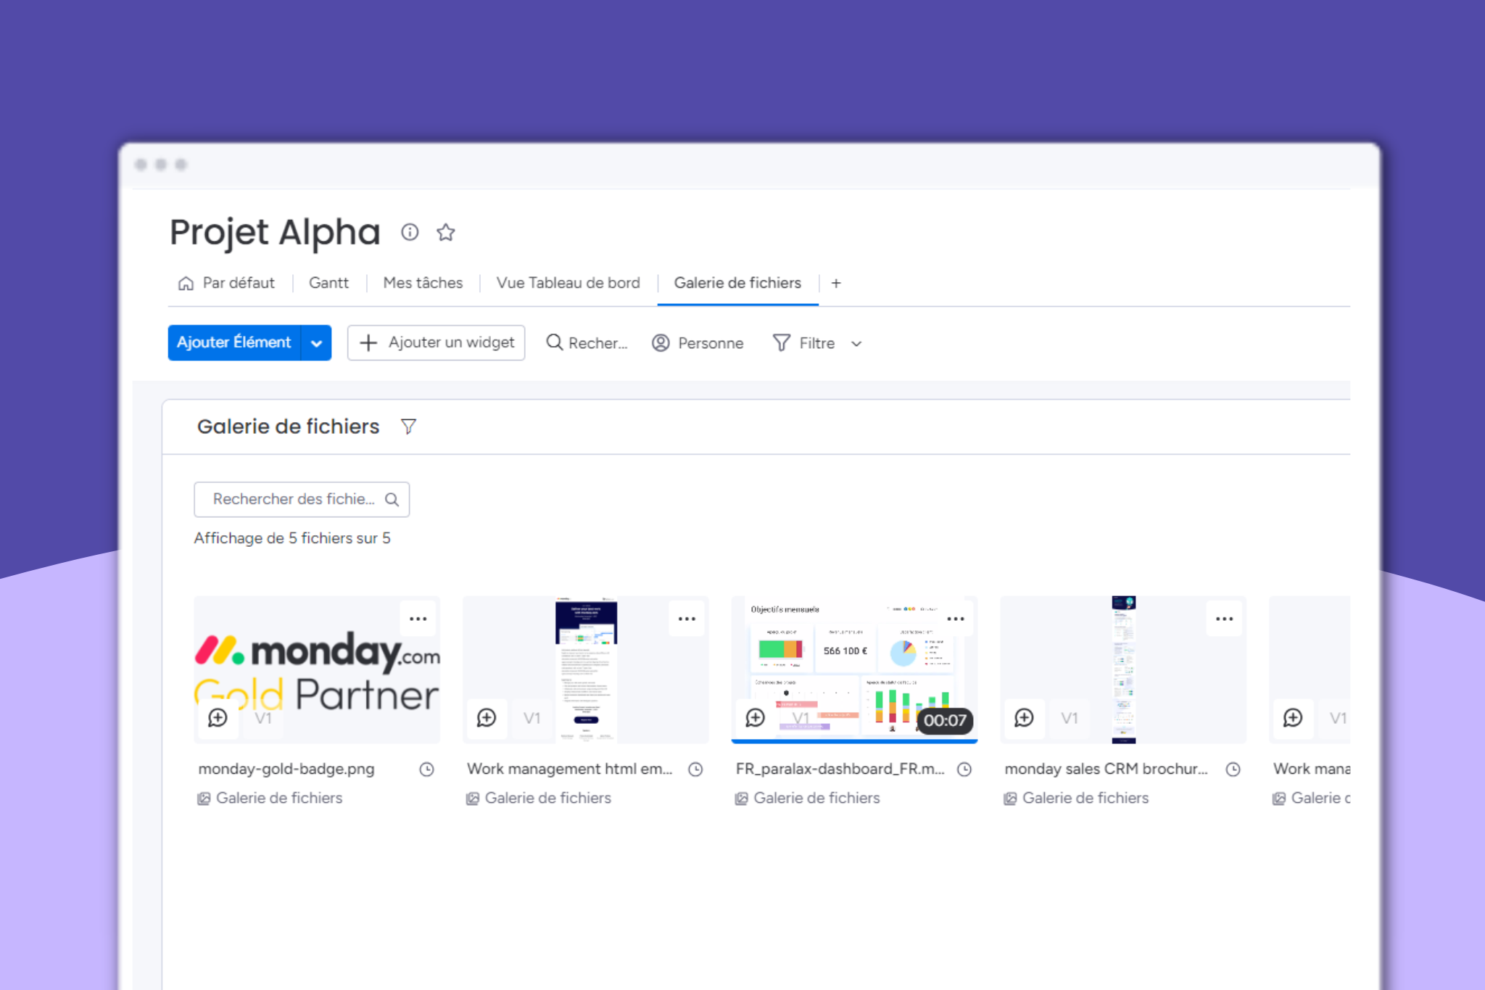Expand the Ajouter Élément dropdown arrow

tap(316, 343)
